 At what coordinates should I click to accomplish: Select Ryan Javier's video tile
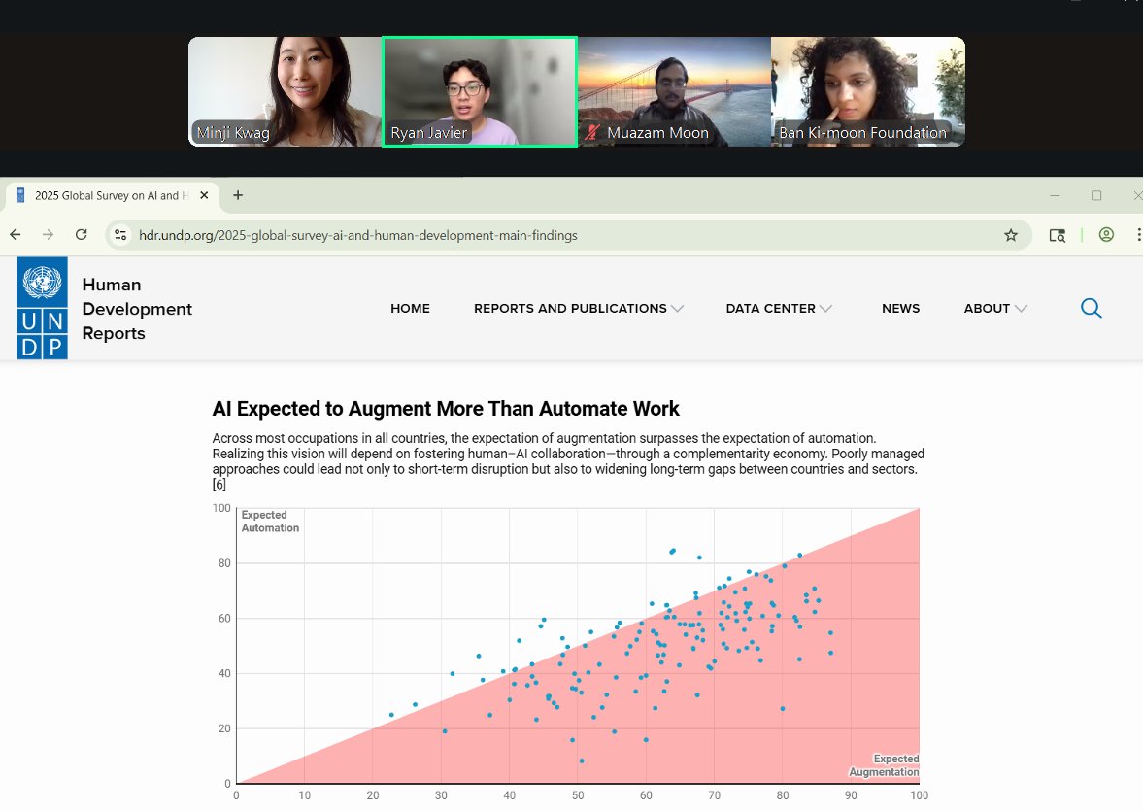click(480, 92)
